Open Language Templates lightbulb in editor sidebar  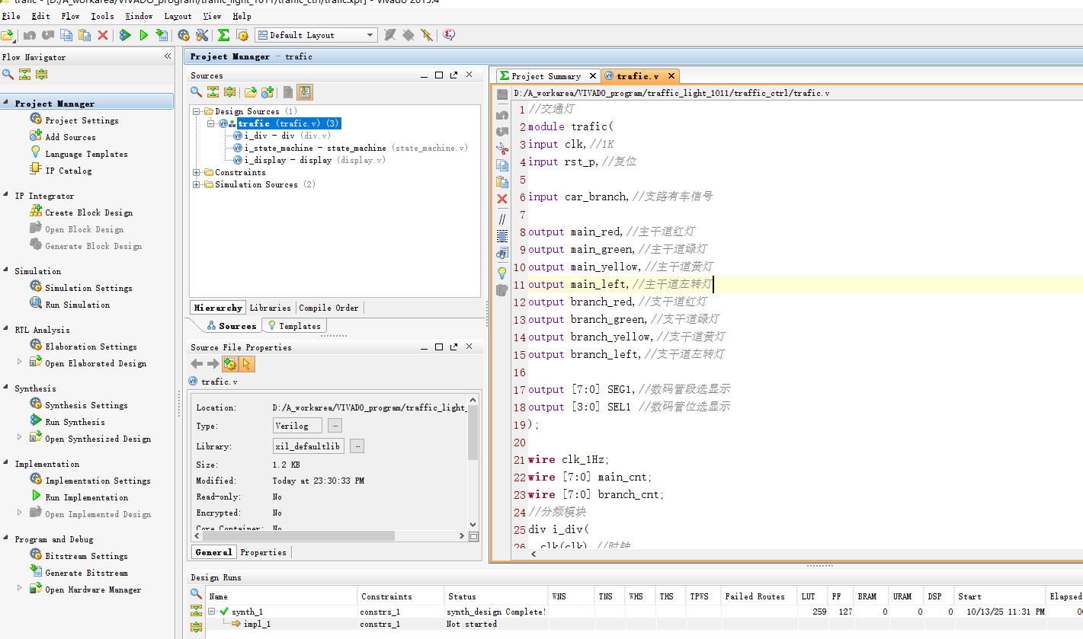tap(502, 272)
